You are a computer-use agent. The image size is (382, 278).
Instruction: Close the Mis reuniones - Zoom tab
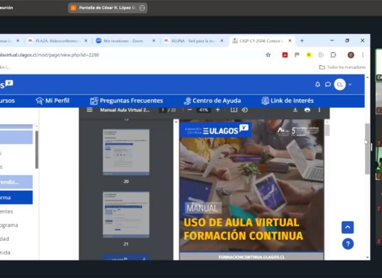154,40
